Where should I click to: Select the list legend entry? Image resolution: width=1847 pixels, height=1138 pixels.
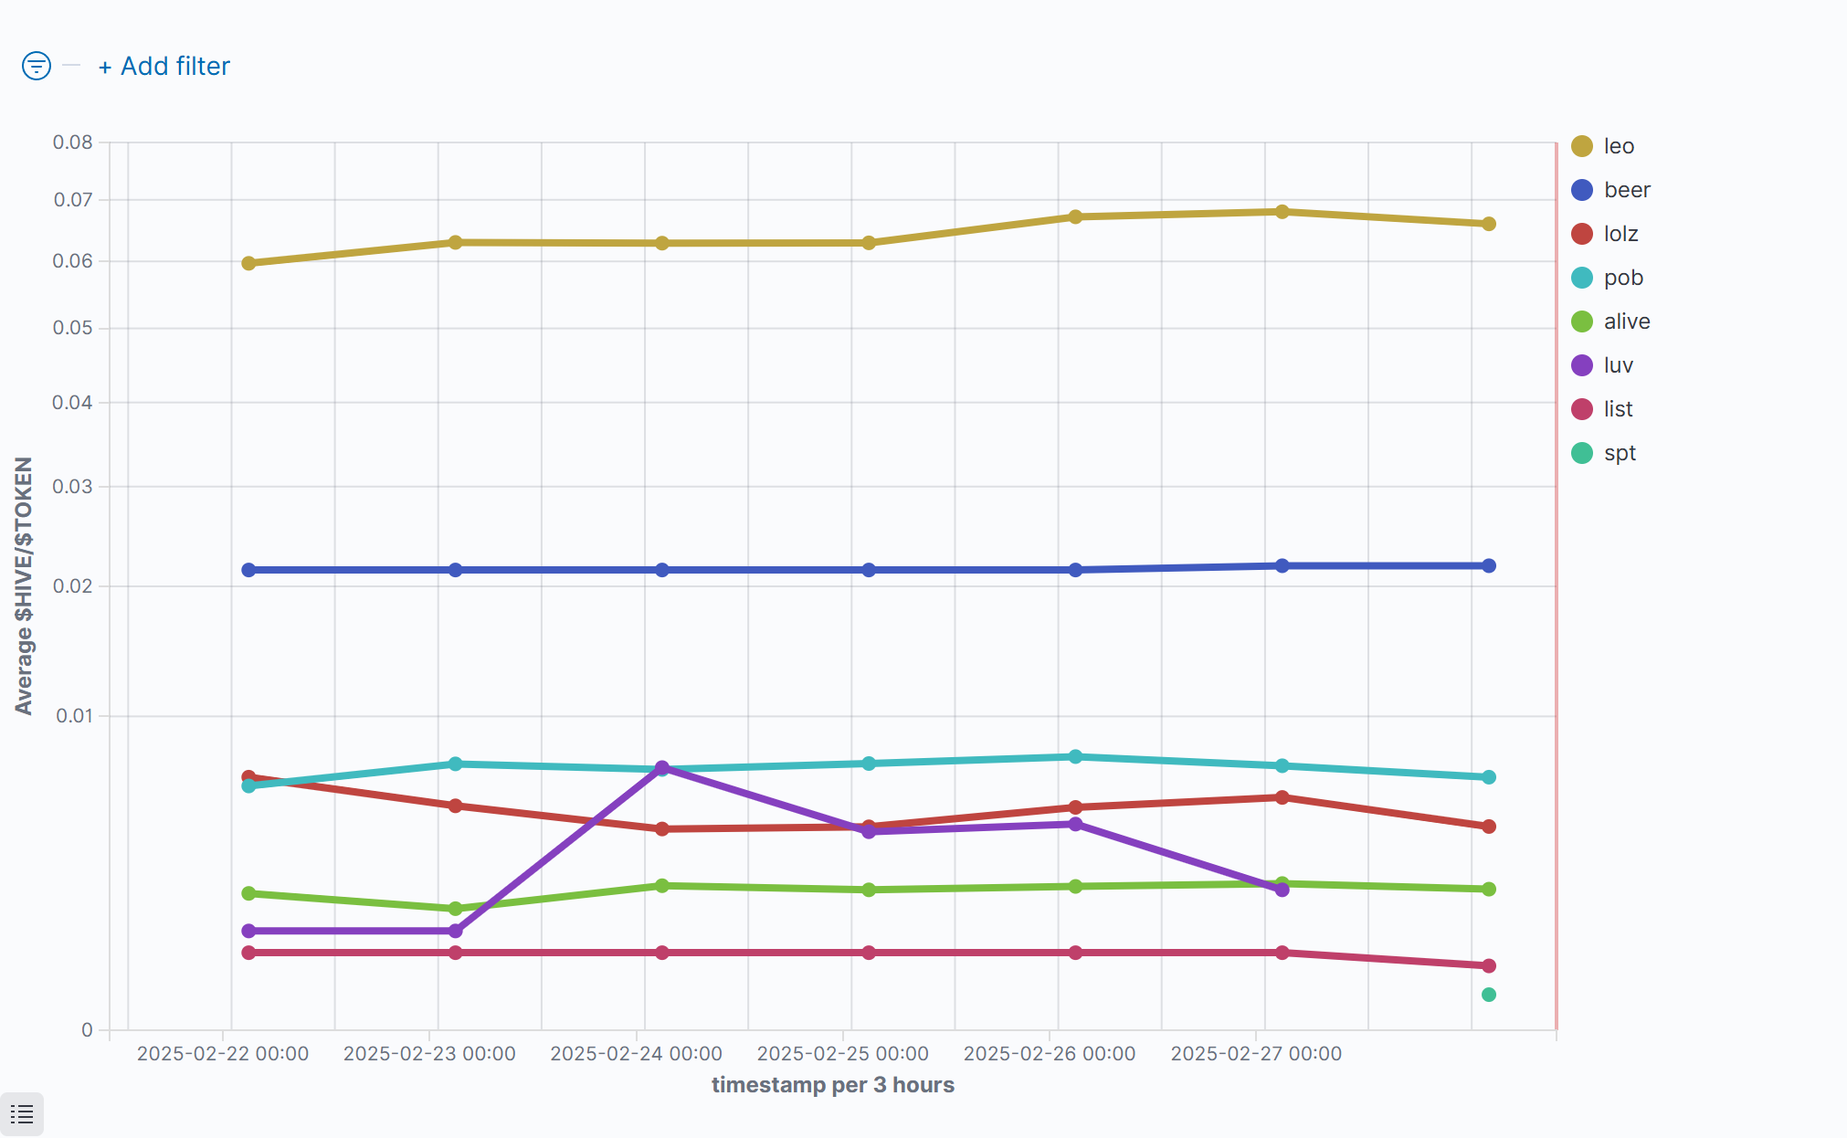[1618, 409]
